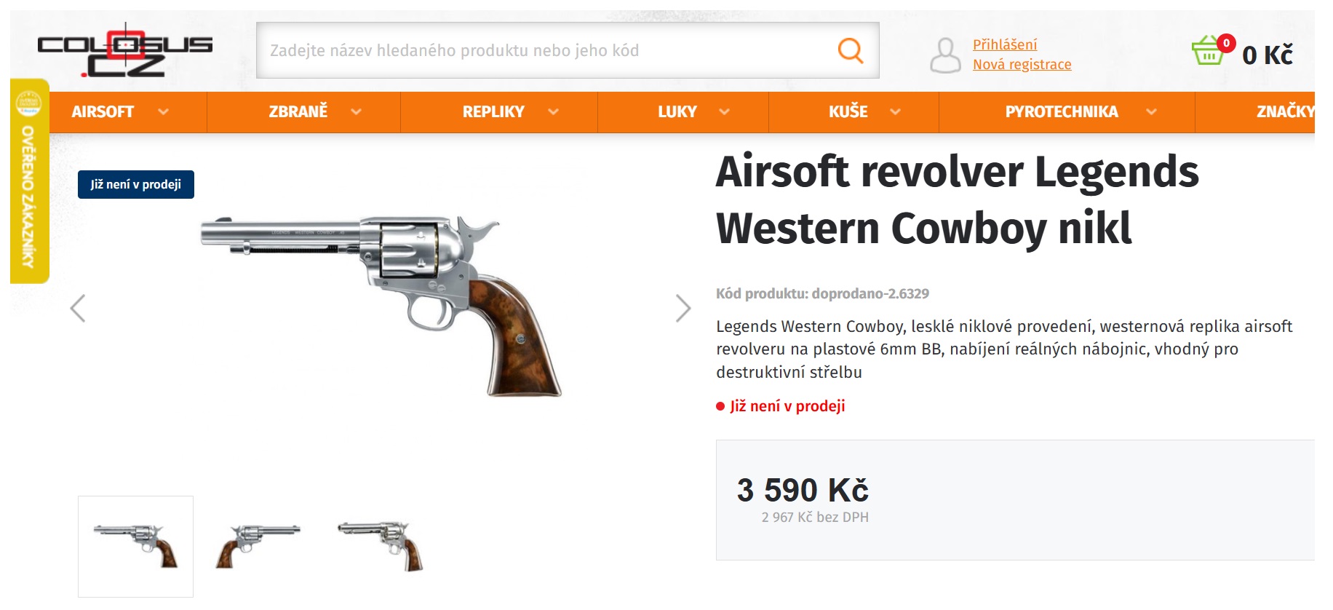Expand the Zbraně menu chevron
The width and height of the screenshot is (1333, 610).
pos(356,112)
